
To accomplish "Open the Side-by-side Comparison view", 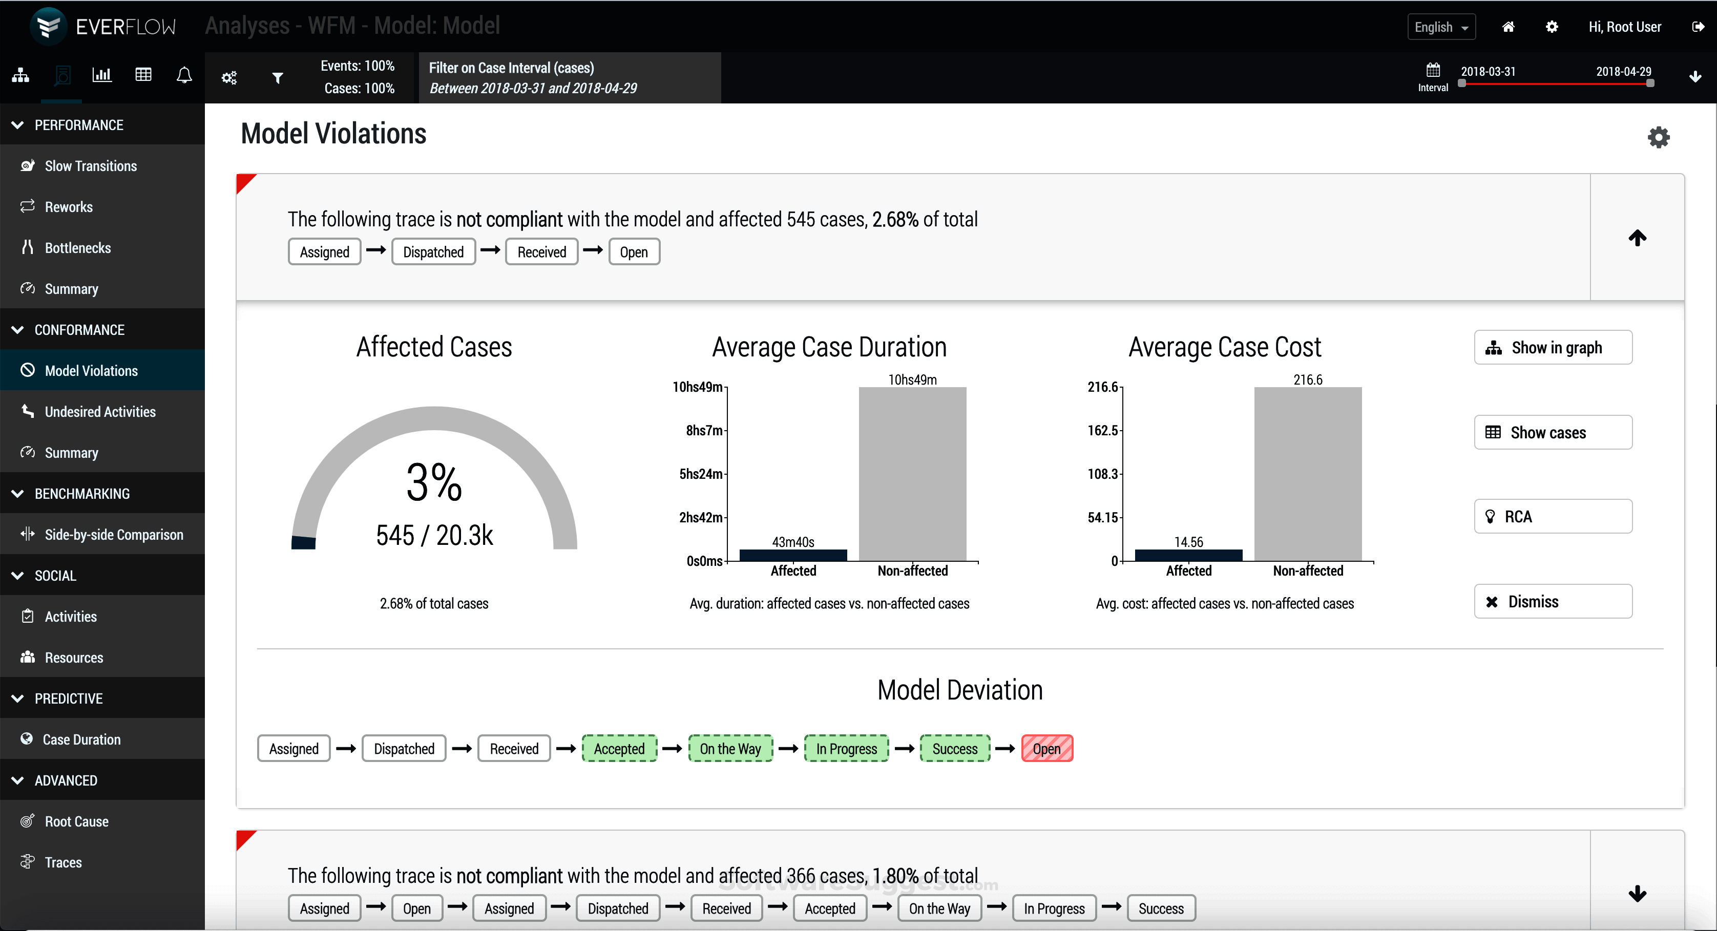I will tap(114, 534).
